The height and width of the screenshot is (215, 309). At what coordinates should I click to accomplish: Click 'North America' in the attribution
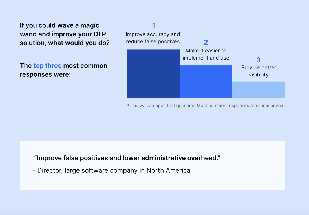tap(169, 170)
